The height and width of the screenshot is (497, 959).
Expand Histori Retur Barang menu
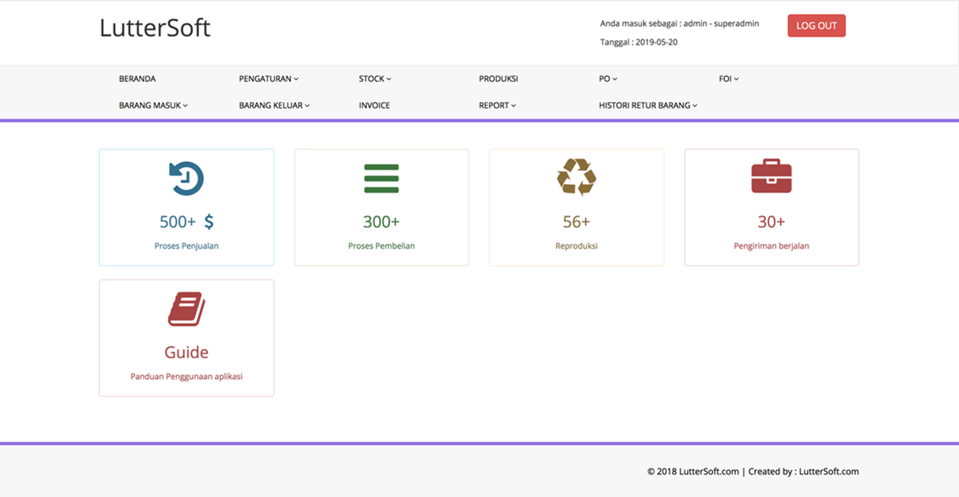click(x=647, y=105)
